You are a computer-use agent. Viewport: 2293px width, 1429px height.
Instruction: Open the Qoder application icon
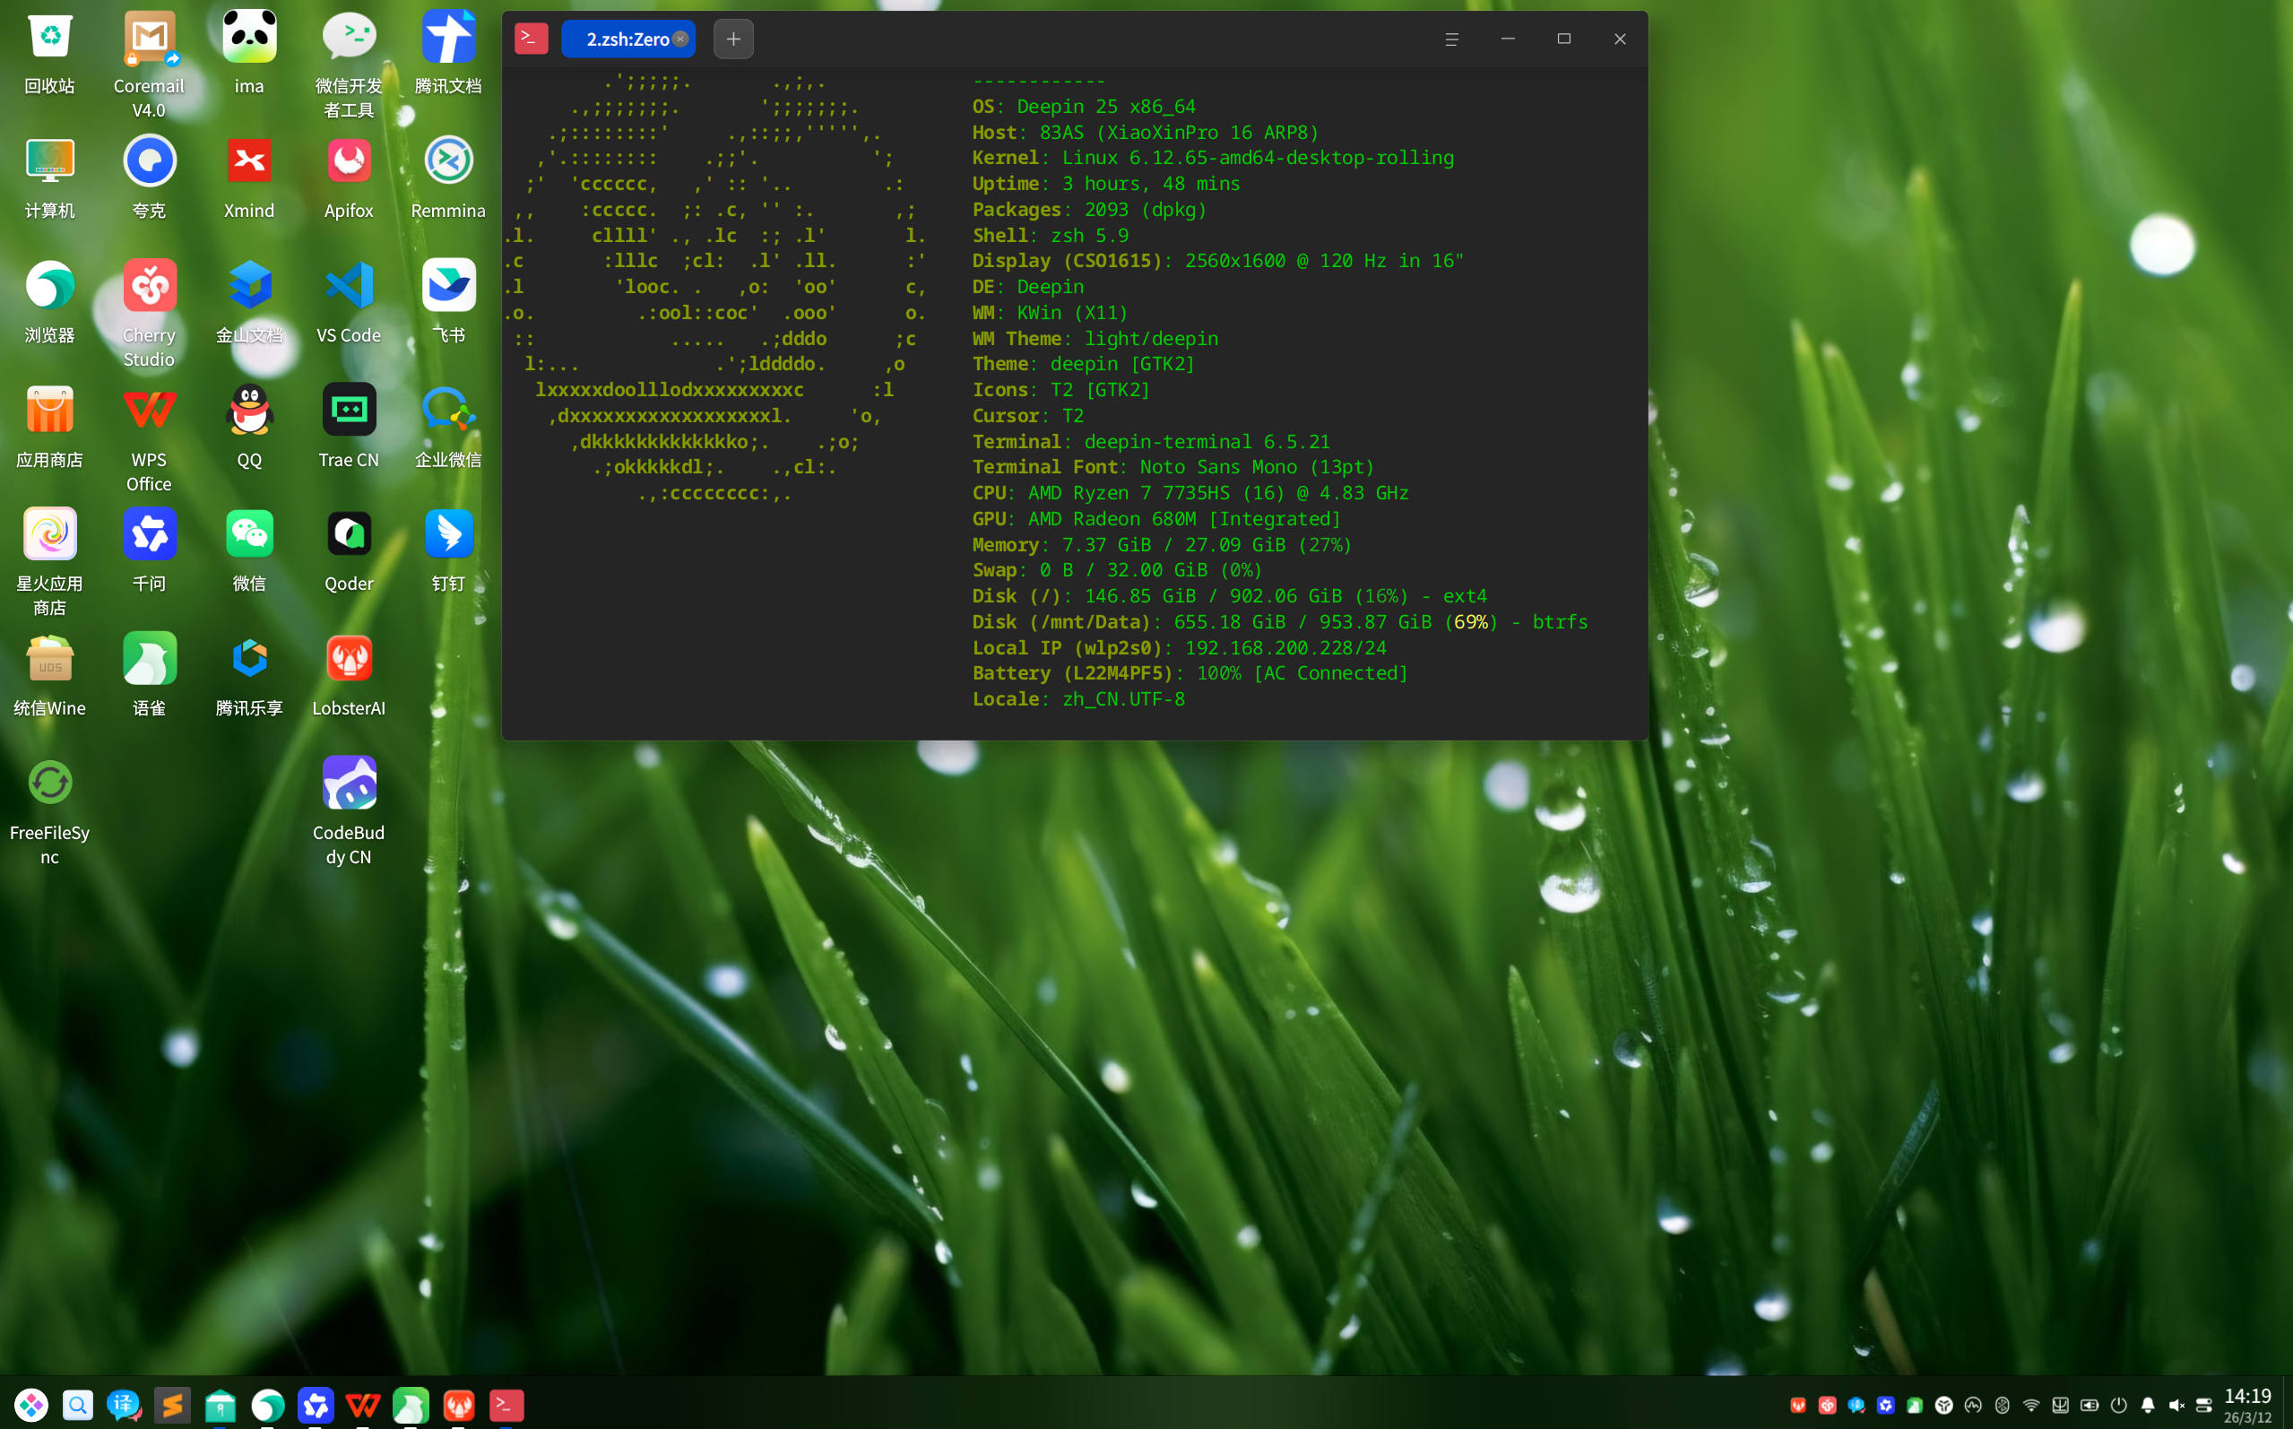pos(349,534)
